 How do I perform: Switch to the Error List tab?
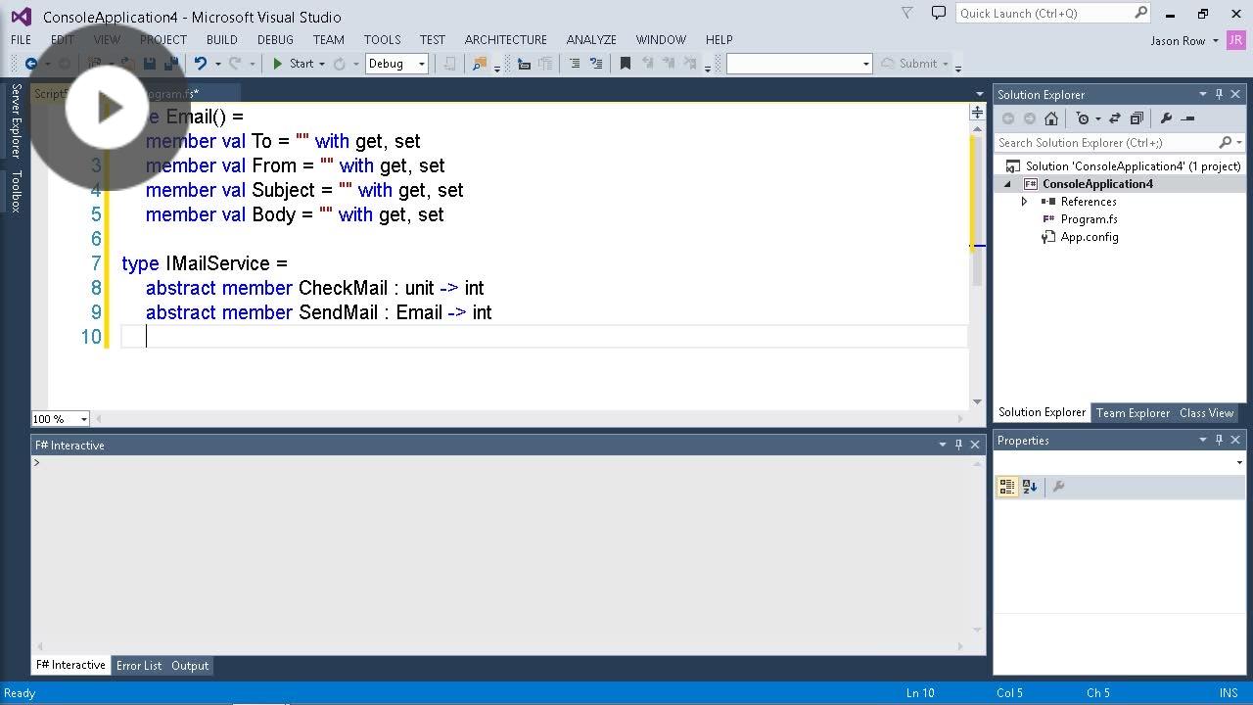point(138,665)
